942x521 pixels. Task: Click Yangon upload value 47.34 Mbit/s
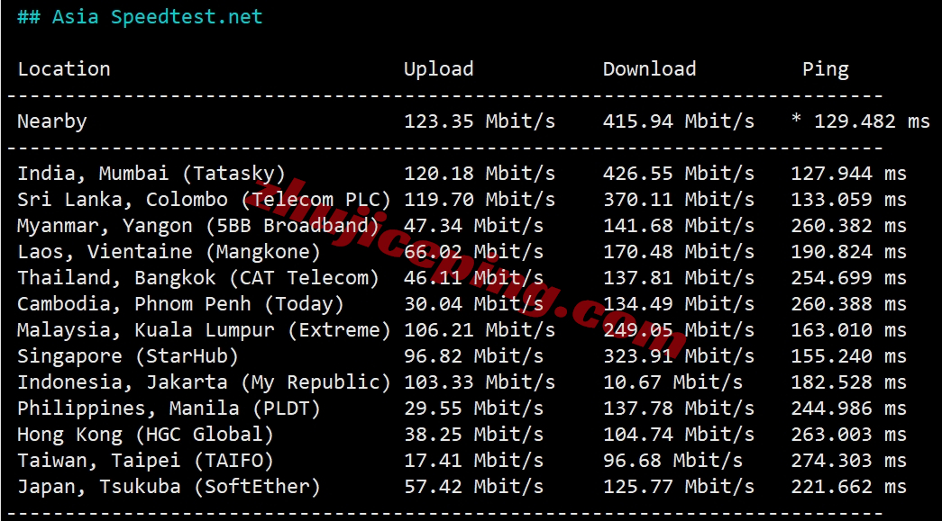click(473, 226)
